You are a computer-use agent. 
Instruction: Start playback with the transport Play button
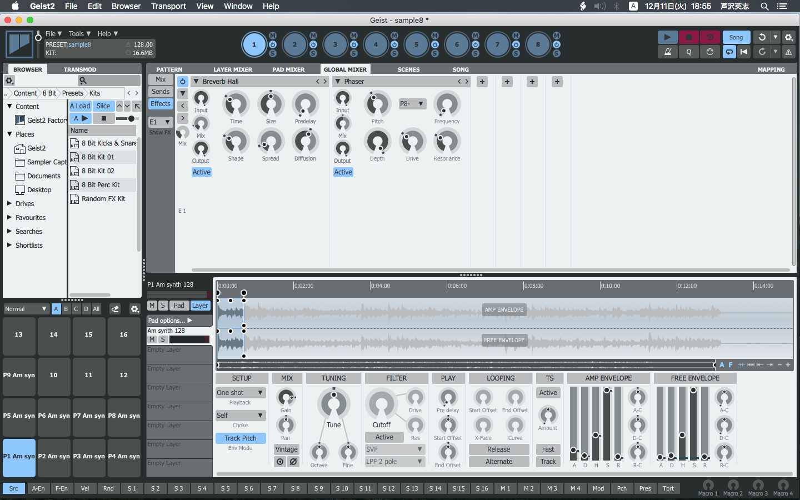(x=667, y=37)
